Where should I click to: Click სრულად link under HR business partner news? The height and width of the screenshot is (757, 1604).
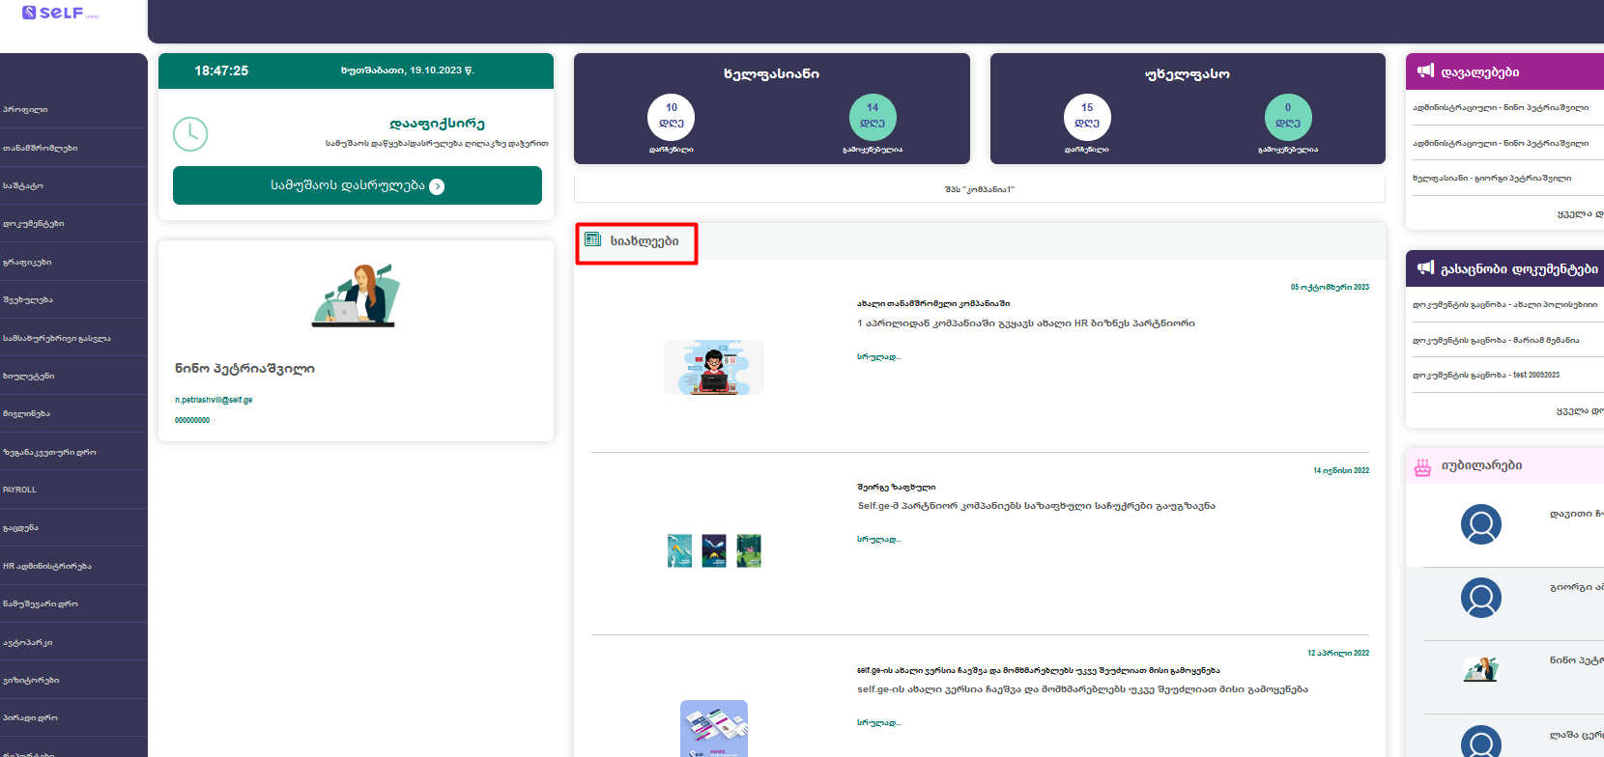tap(878, 356)
